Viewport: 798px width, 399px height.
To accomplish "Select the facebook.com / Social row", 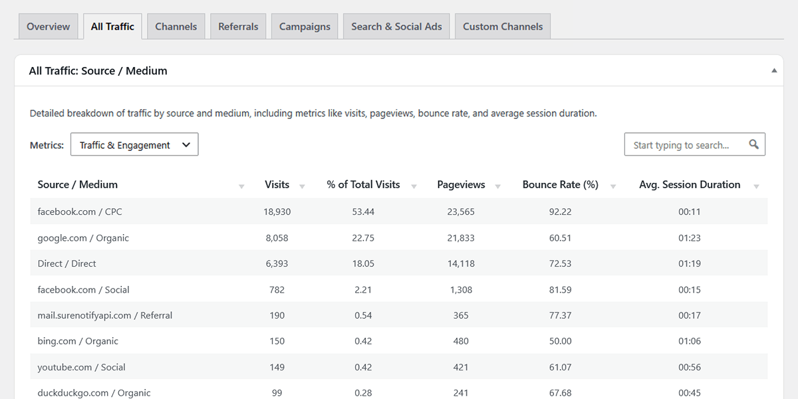I will 399,289.
